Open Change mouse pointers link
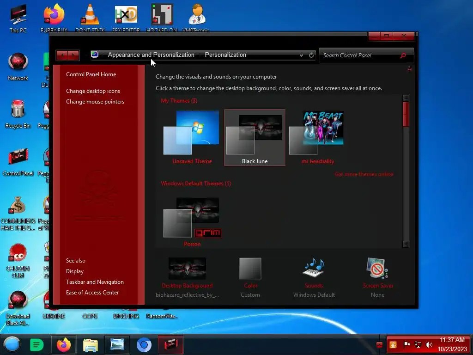Image resolution: width=473 pixels, height=355 pixels. (95, 101)
